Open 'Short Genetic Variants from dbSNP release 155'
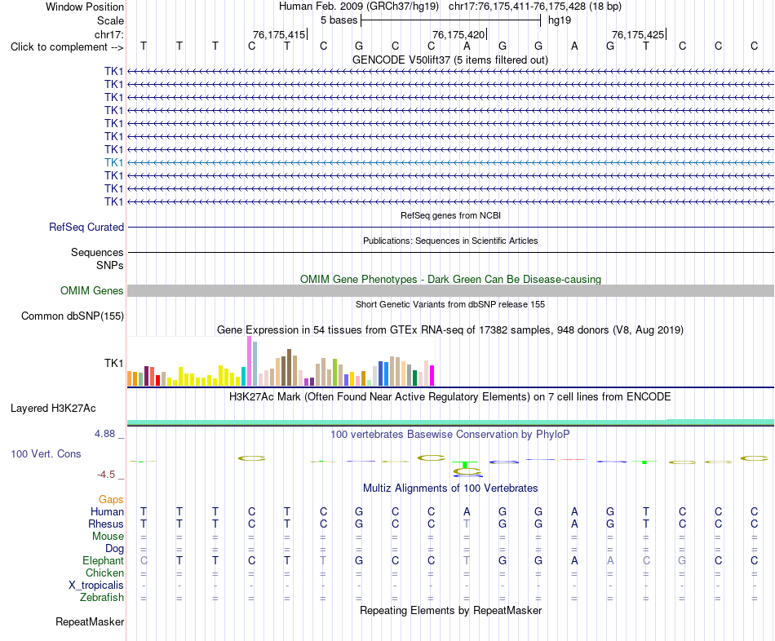The height and width of the screenshot is (641, 775). tap(450, 304)
